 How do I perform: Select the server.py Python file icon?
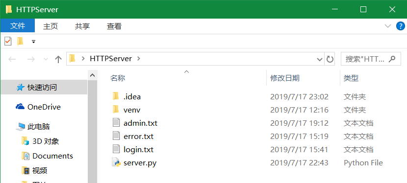click(x=116, y=162)
